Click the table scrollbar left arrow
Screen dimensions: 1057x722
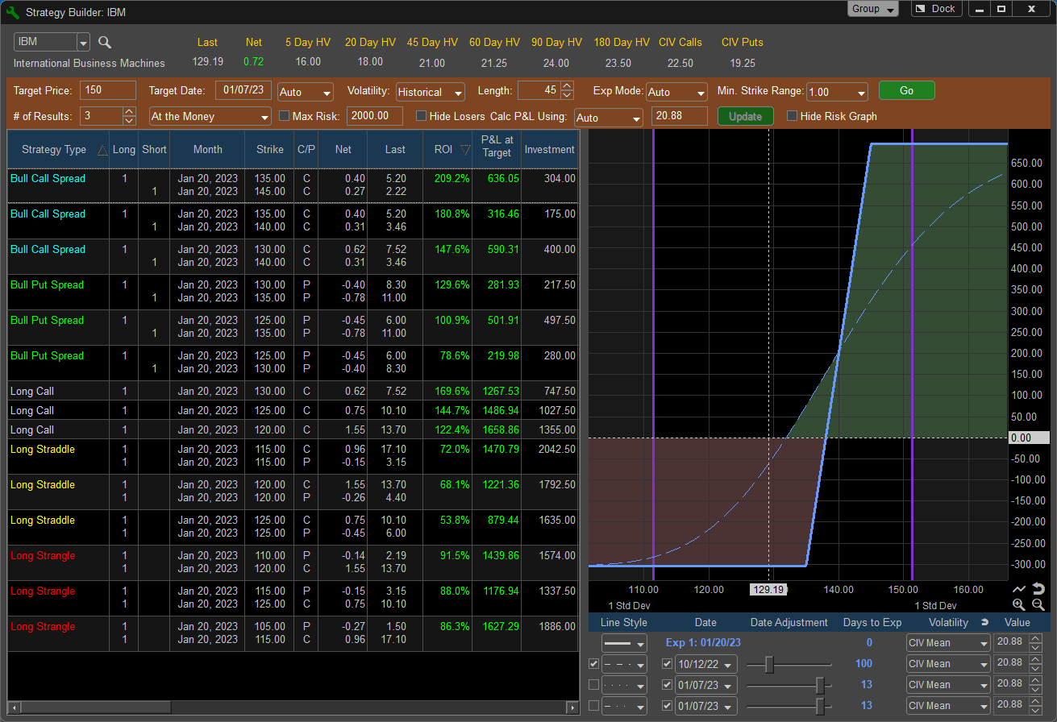12,708
